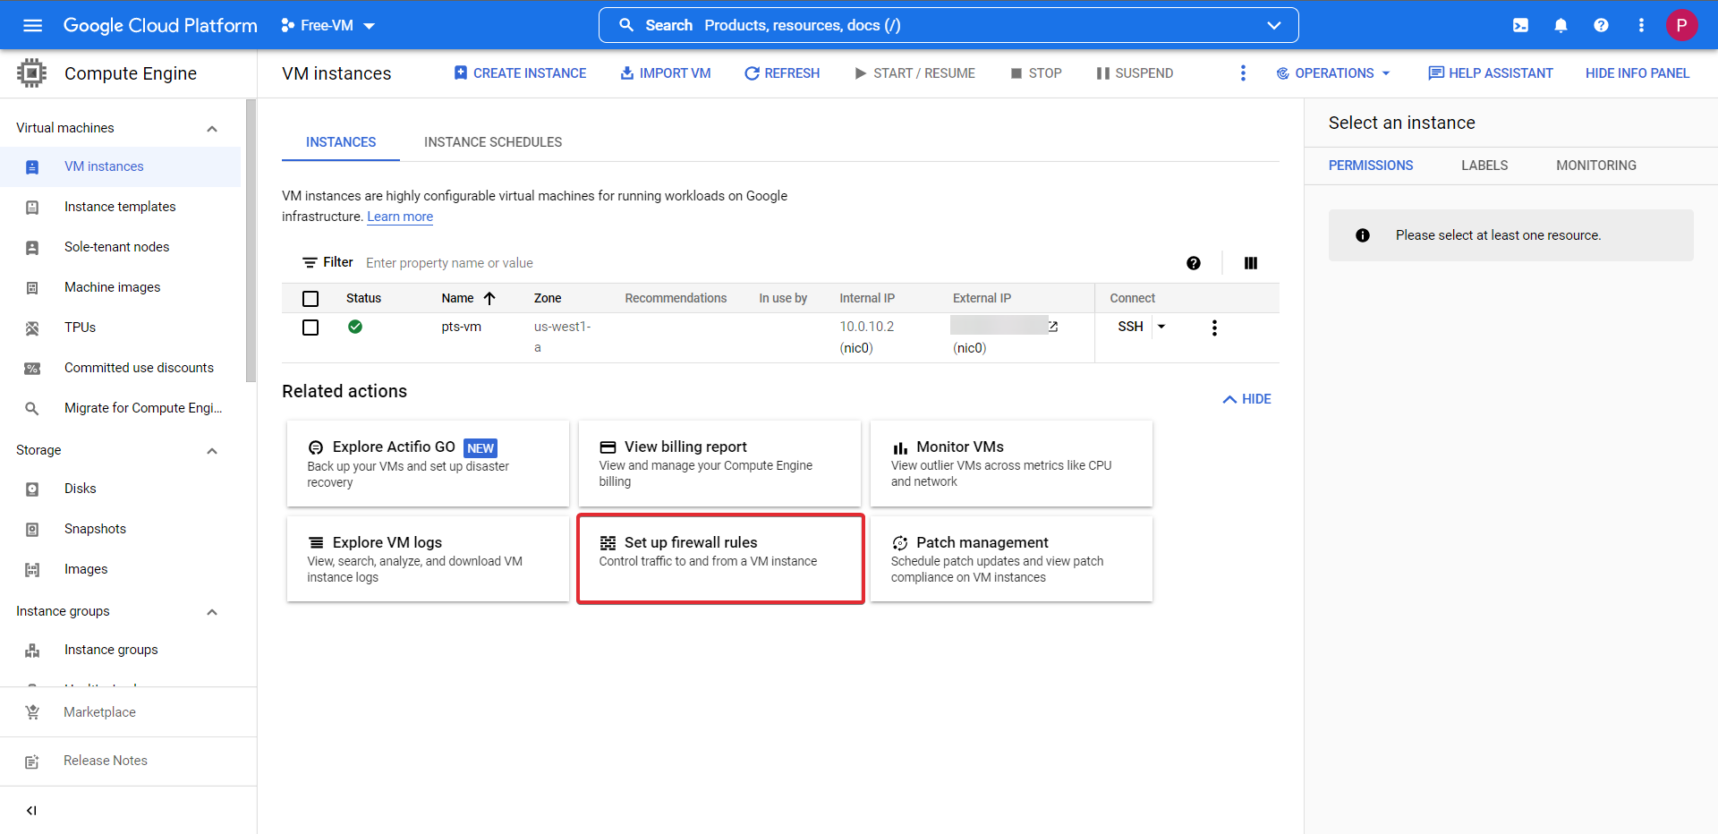Click the Machine images sidebar icon
Image resolution: width=1718 pixels, height=834 pixels.
tap(32, 287)
